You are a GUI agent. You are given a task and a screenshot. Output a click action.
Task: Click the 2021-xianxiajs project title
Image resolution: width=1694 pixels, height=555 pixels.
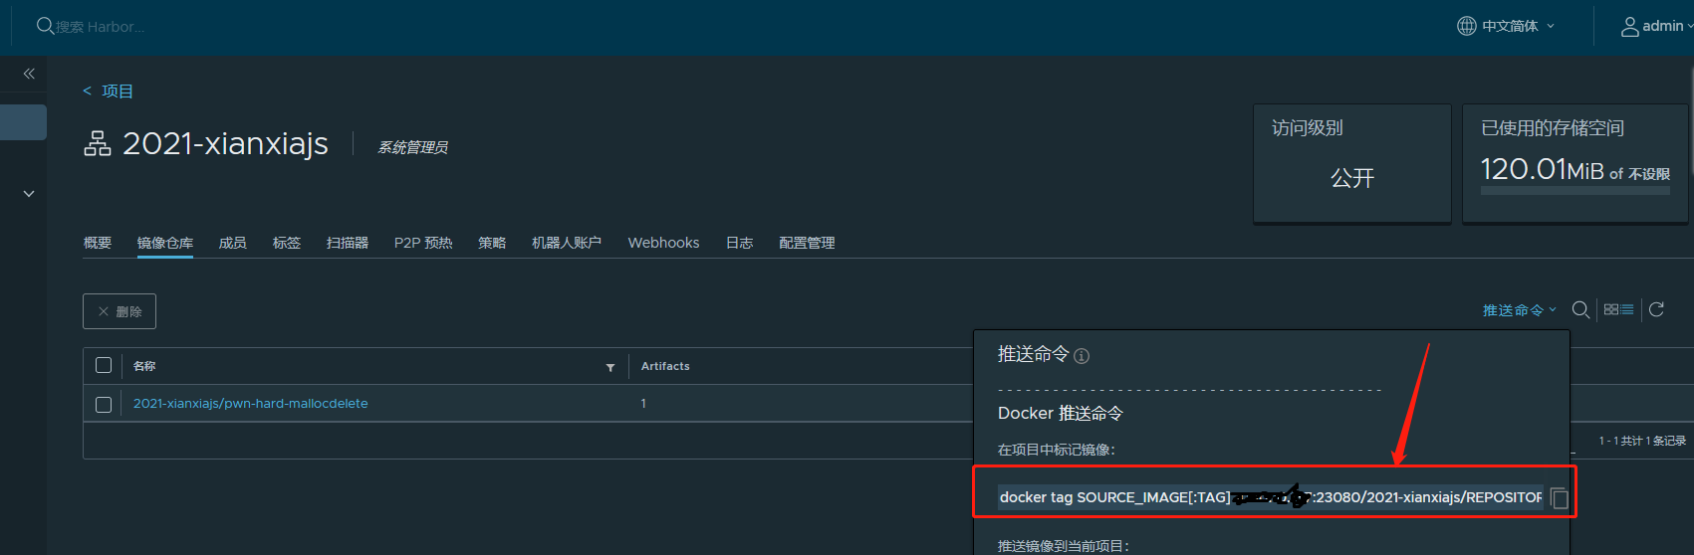(225, 144)
